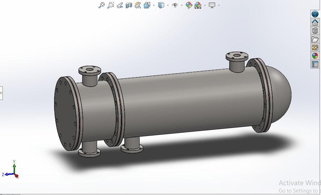Expand the Hide/Show Items dropdown arrow
321x195 pixels.
182,5
